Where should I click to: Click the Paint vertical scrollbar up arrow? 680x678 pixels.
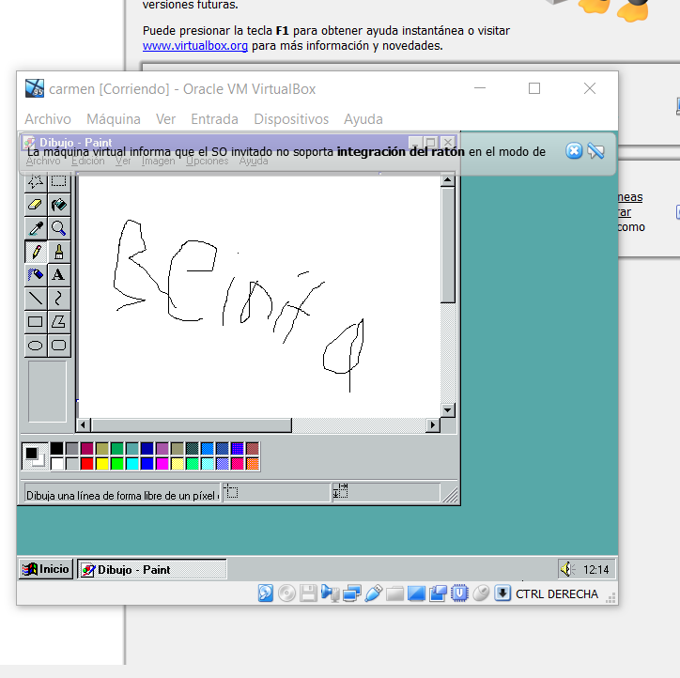(x=448, y=179)
